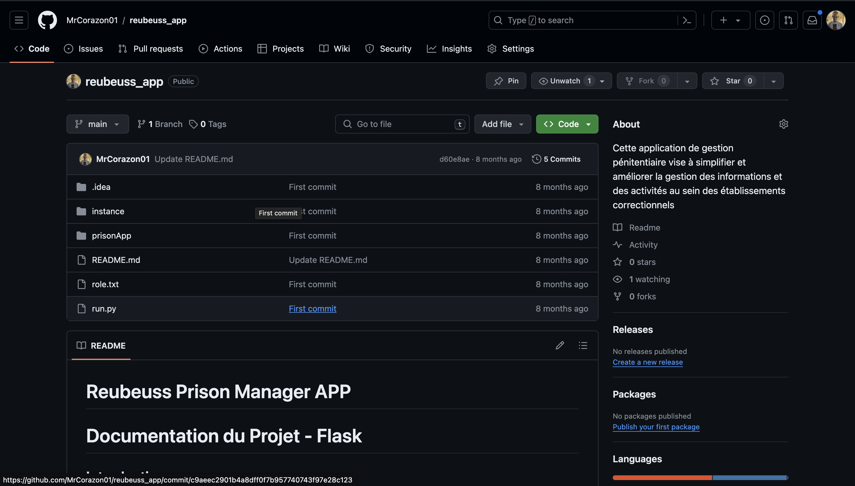Open the First commit link for run.py
Image resolution: width=855 pixels, height=486 pixels.
[x=312, y=309]
